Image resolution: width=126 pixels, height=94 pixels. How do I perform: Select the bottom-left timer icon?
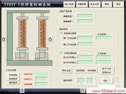pyautogui.click(x=22, y=91)
